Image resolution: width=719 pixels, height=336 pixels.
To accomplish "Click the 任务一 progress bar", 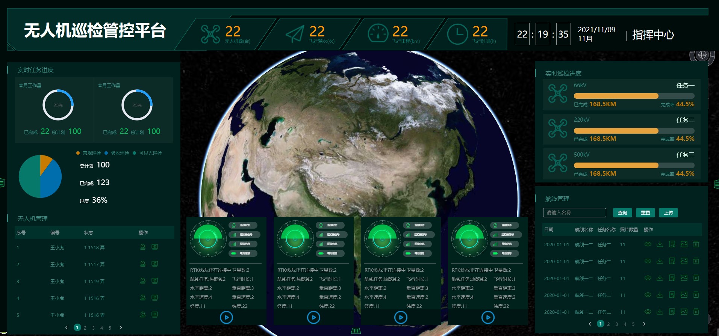I will pyautogui.click(x=634, y=96).
